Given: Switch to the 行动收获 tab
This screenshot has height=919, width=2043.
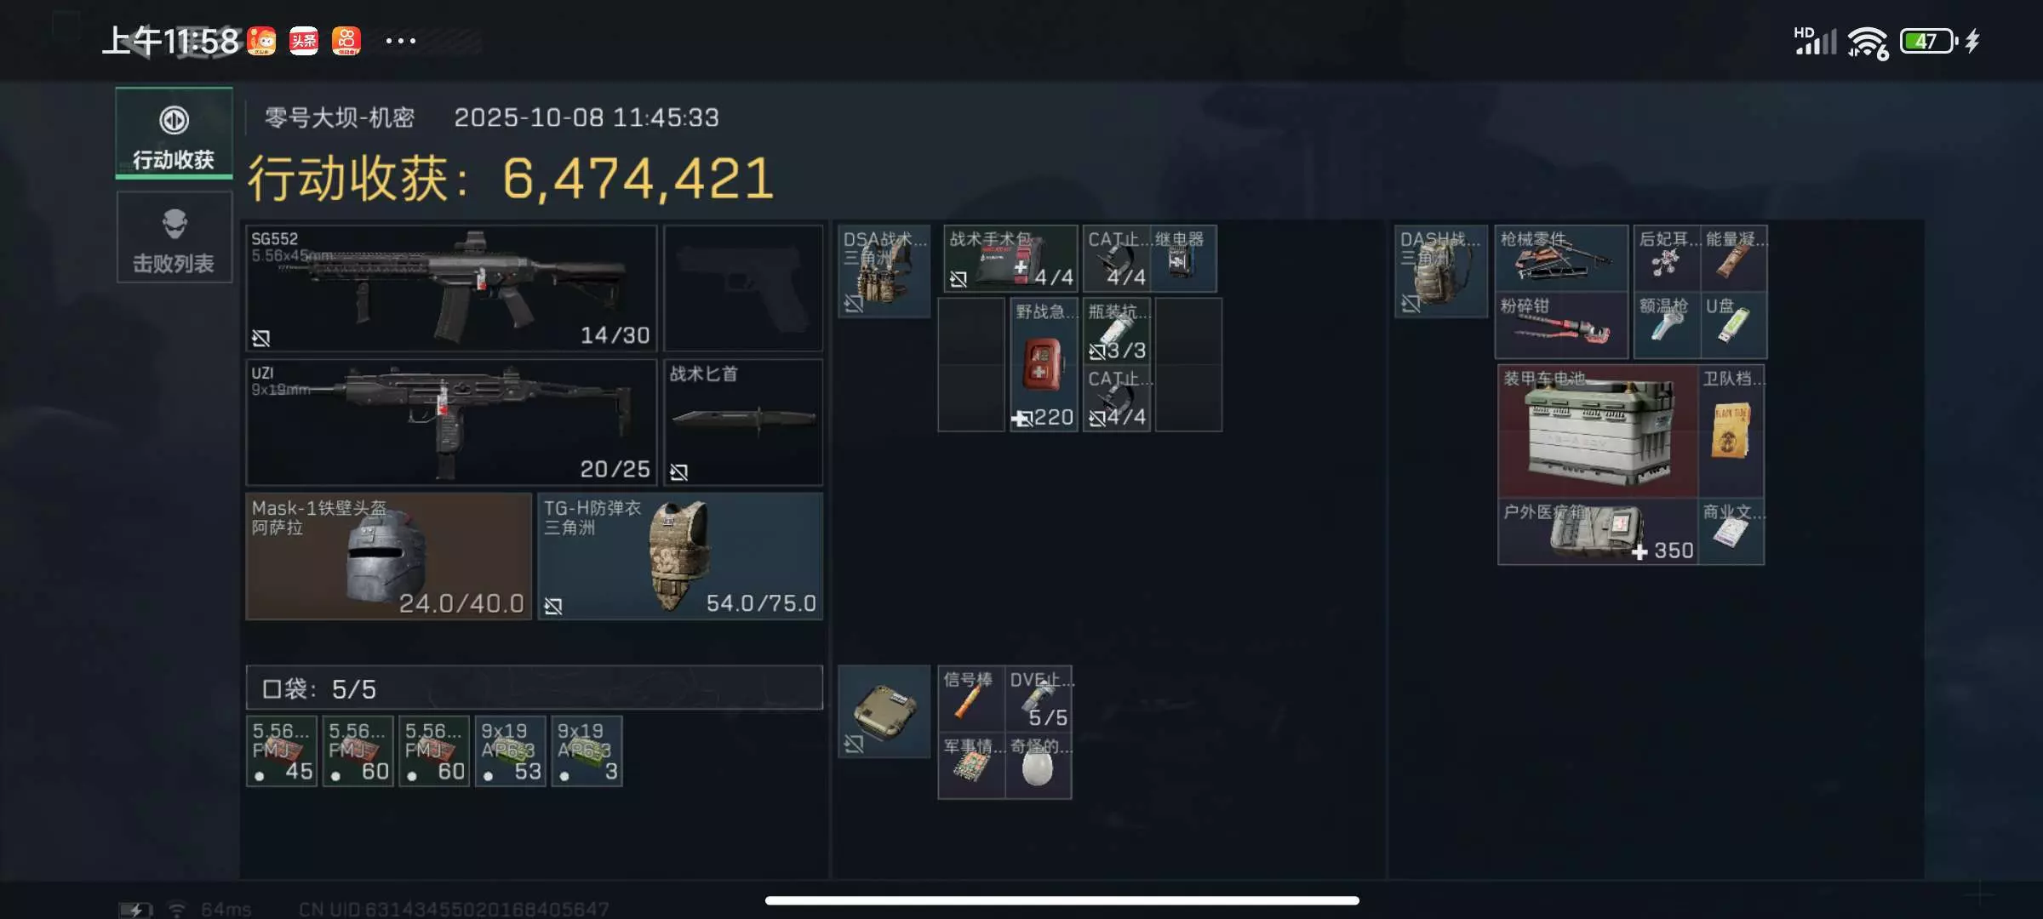Looking at the screenshot, I should [x=174, y=134].
